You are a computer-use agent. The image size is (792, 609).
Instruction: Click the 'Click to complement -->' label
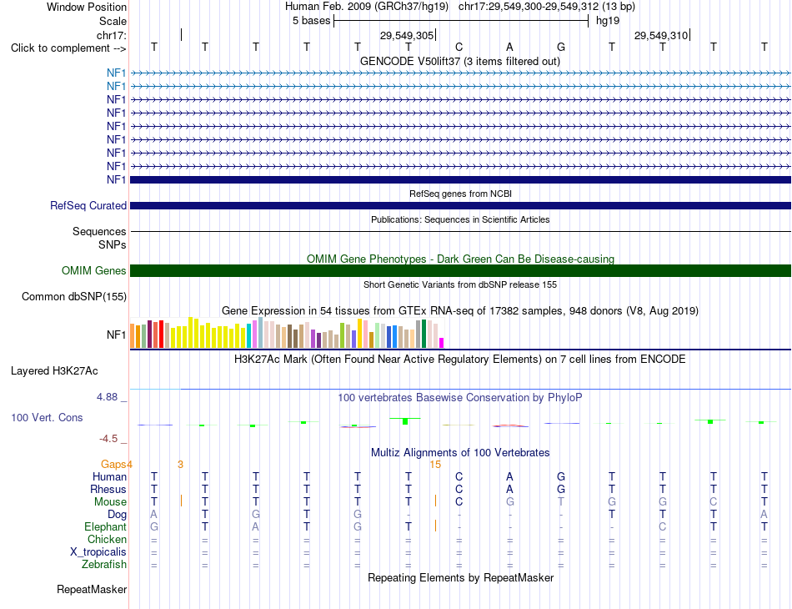[x=68, y=48]
